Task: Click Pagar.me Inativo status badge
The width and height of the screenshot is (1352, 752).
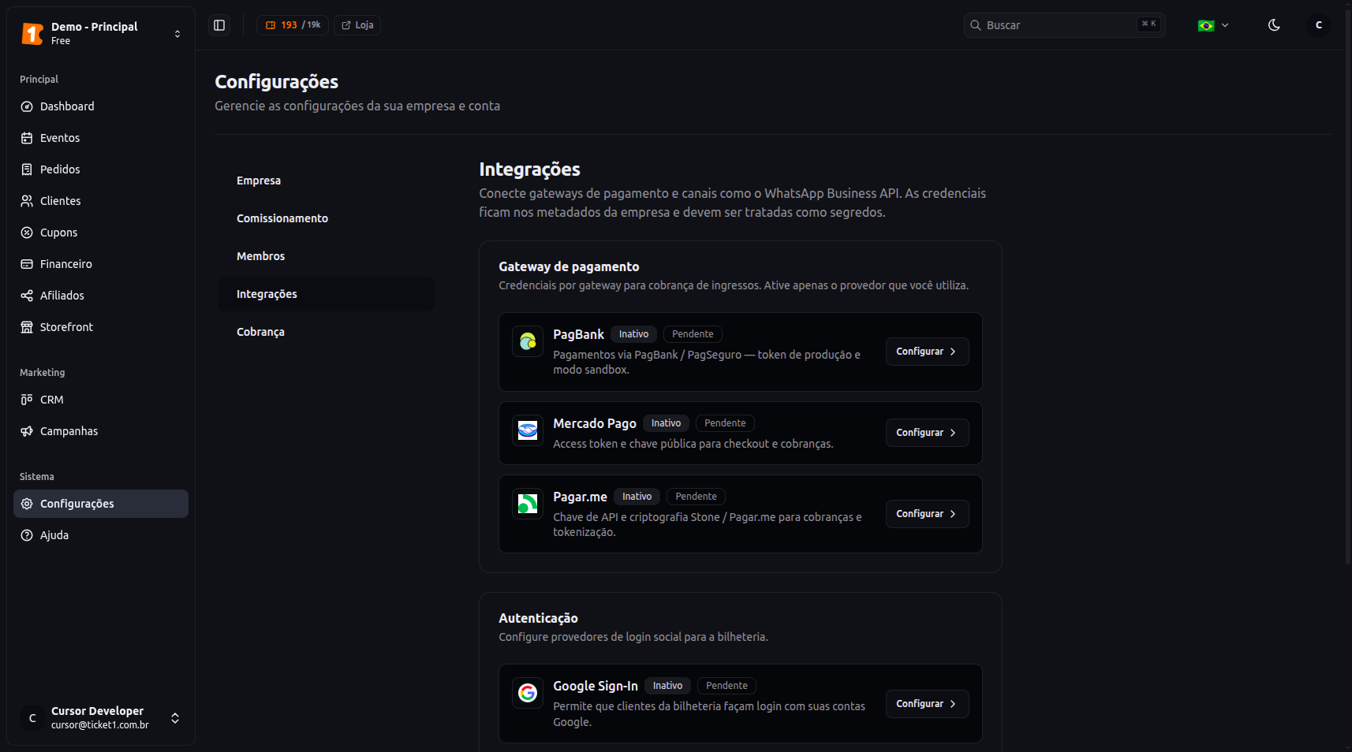Action: 637,497
